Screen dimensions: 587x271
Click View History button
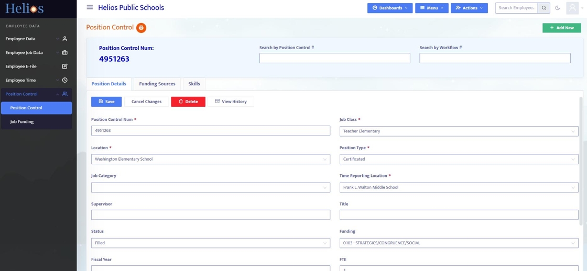231,101
